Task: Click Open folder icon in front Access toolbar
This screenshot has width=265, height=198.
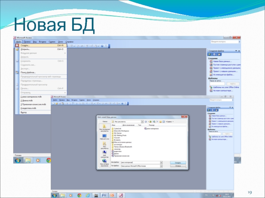Action: coord(57,103)
